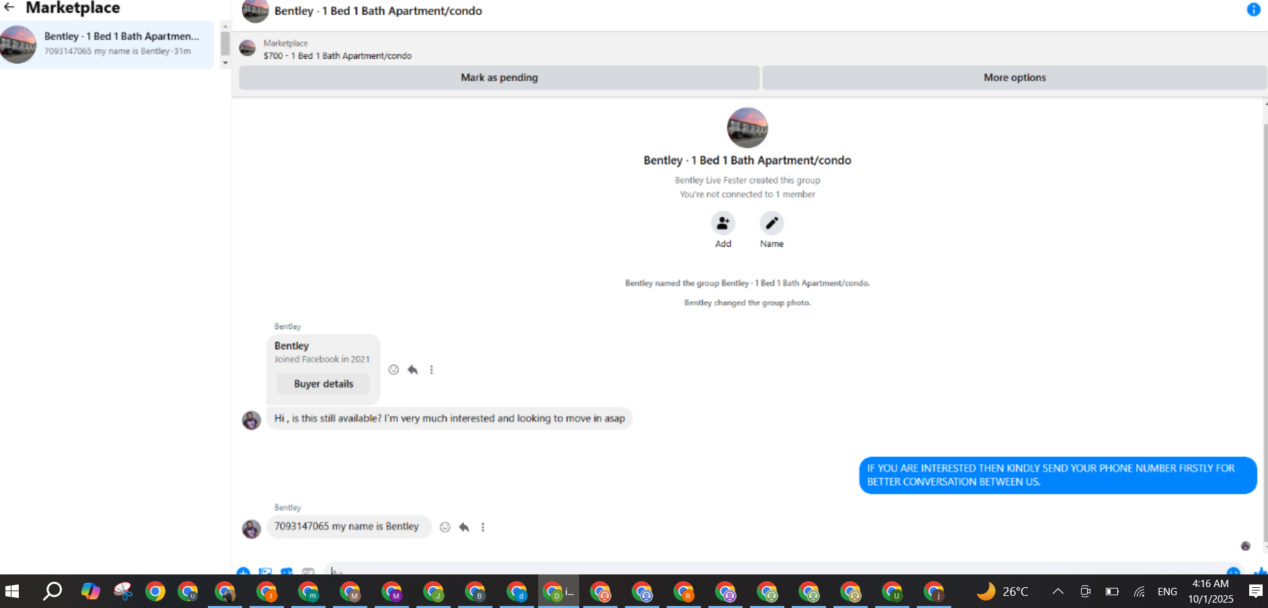
Task: Click the header group photo thumbnail
Action: [x=255, y=11]
